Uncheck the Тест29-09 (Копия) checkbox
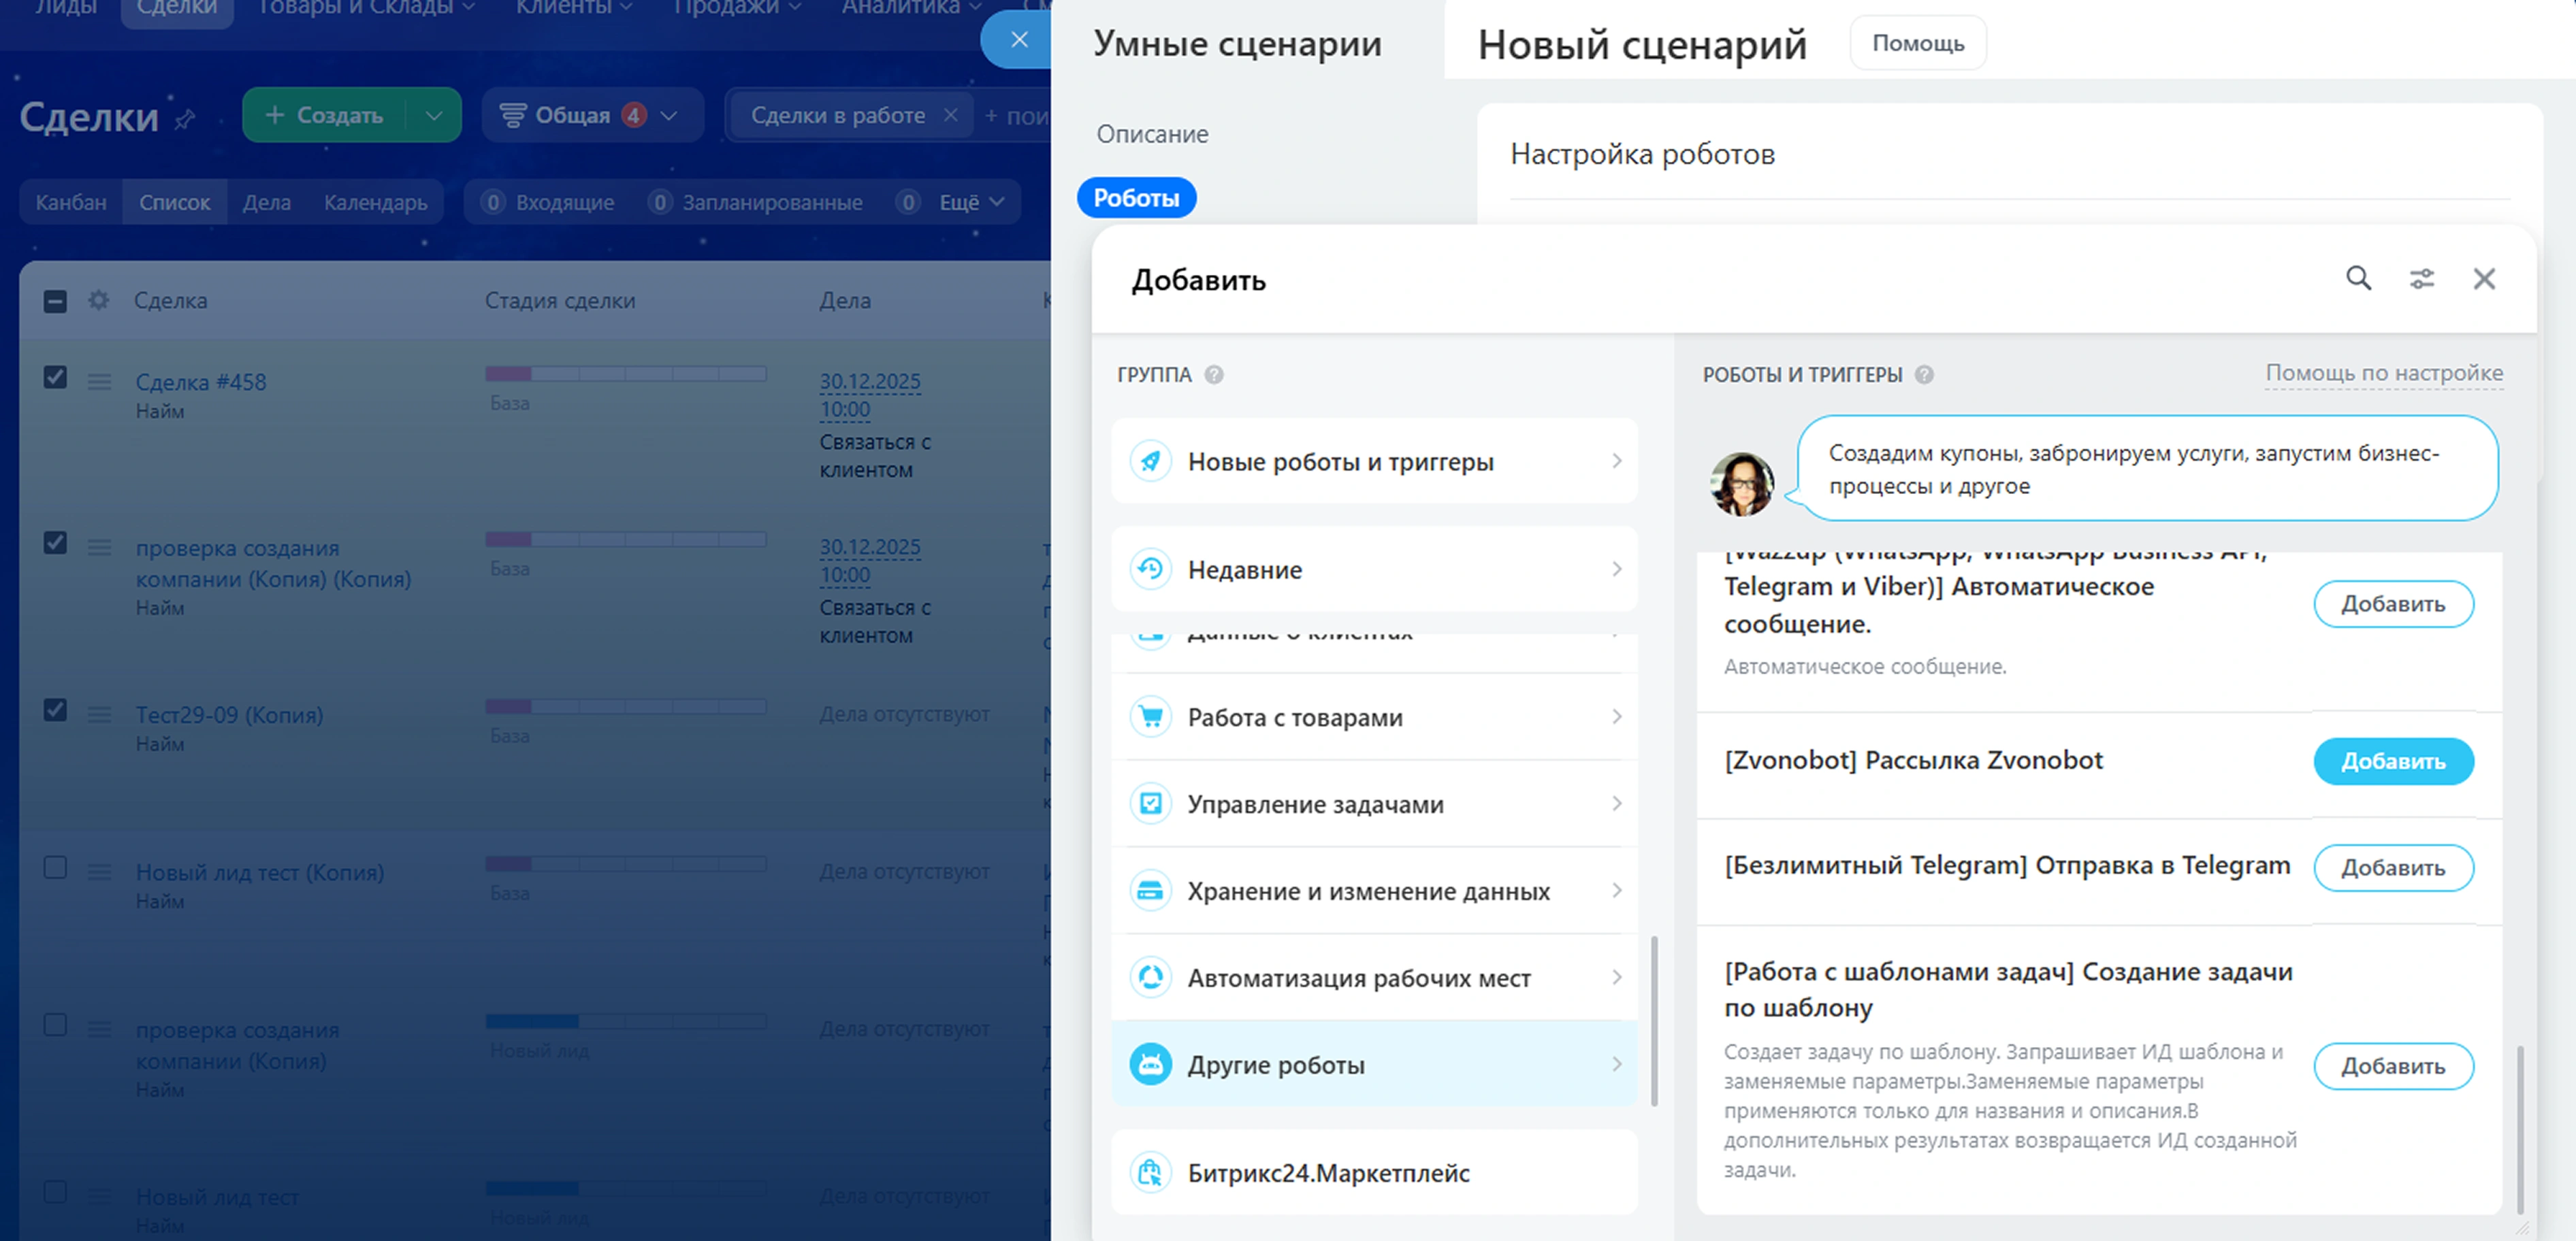Screen dimensions: 2576x1241 (x=55, y=710)
